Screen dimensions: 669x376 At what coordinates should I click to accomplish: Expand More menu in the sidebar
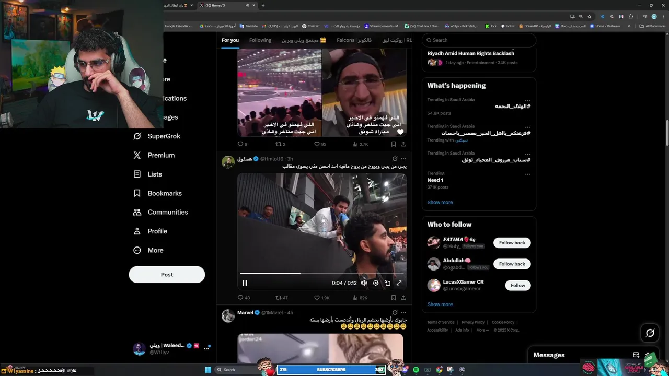148,251
